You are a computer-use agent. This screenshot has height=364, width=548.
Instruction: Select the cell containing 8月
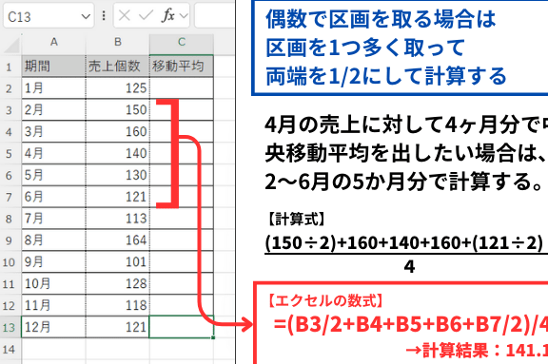(x=53, y=240)
